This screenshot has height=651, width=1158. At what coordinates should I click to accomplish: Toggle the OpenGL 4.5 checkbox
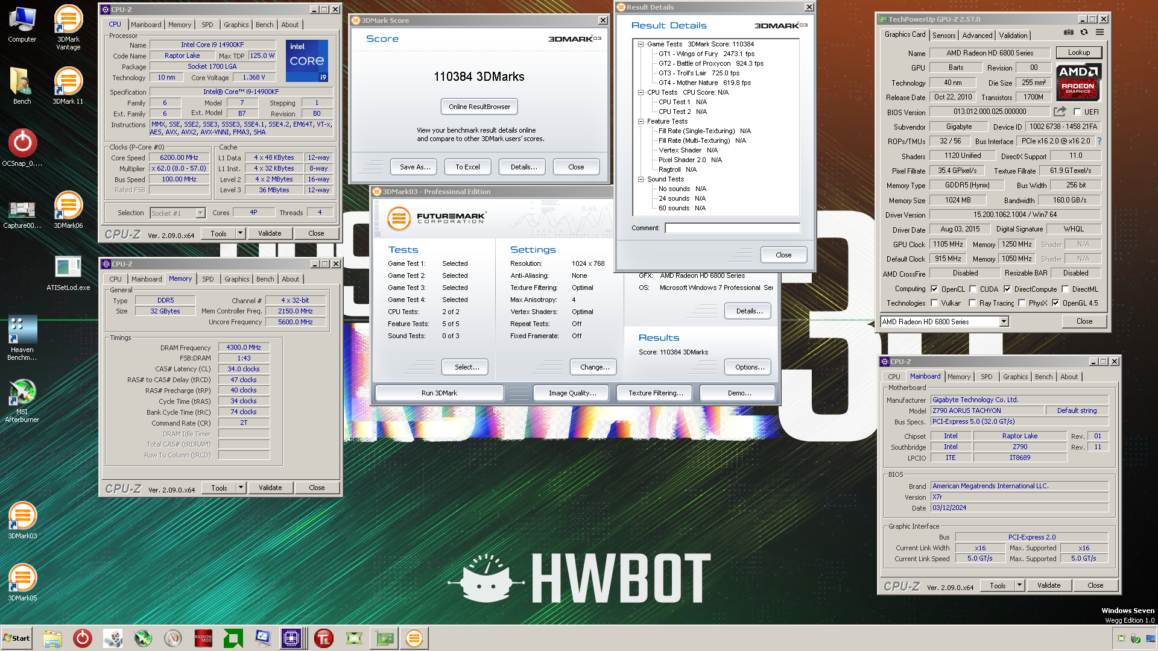click(1055, 303)
